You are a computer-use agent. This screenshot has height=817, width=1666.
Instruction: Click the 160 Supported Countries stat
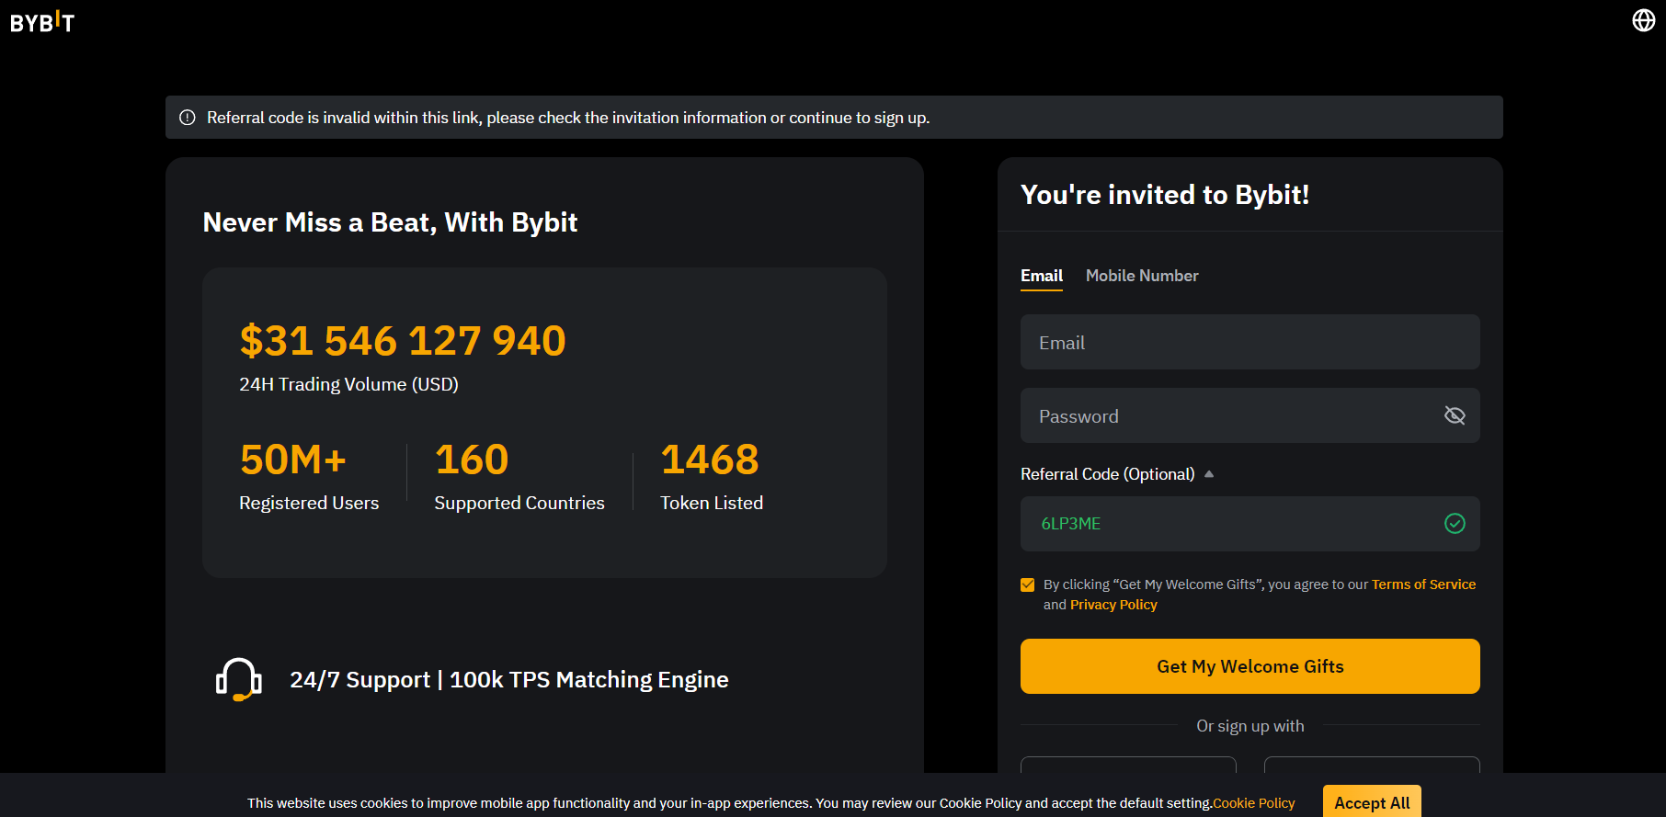(519, 476)
